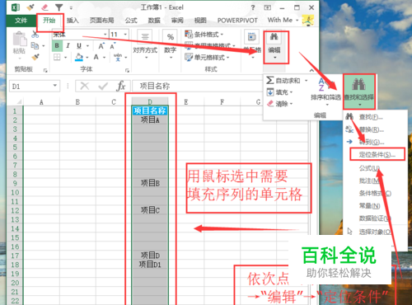Open the 填充 Fill button

coord(280,92)
